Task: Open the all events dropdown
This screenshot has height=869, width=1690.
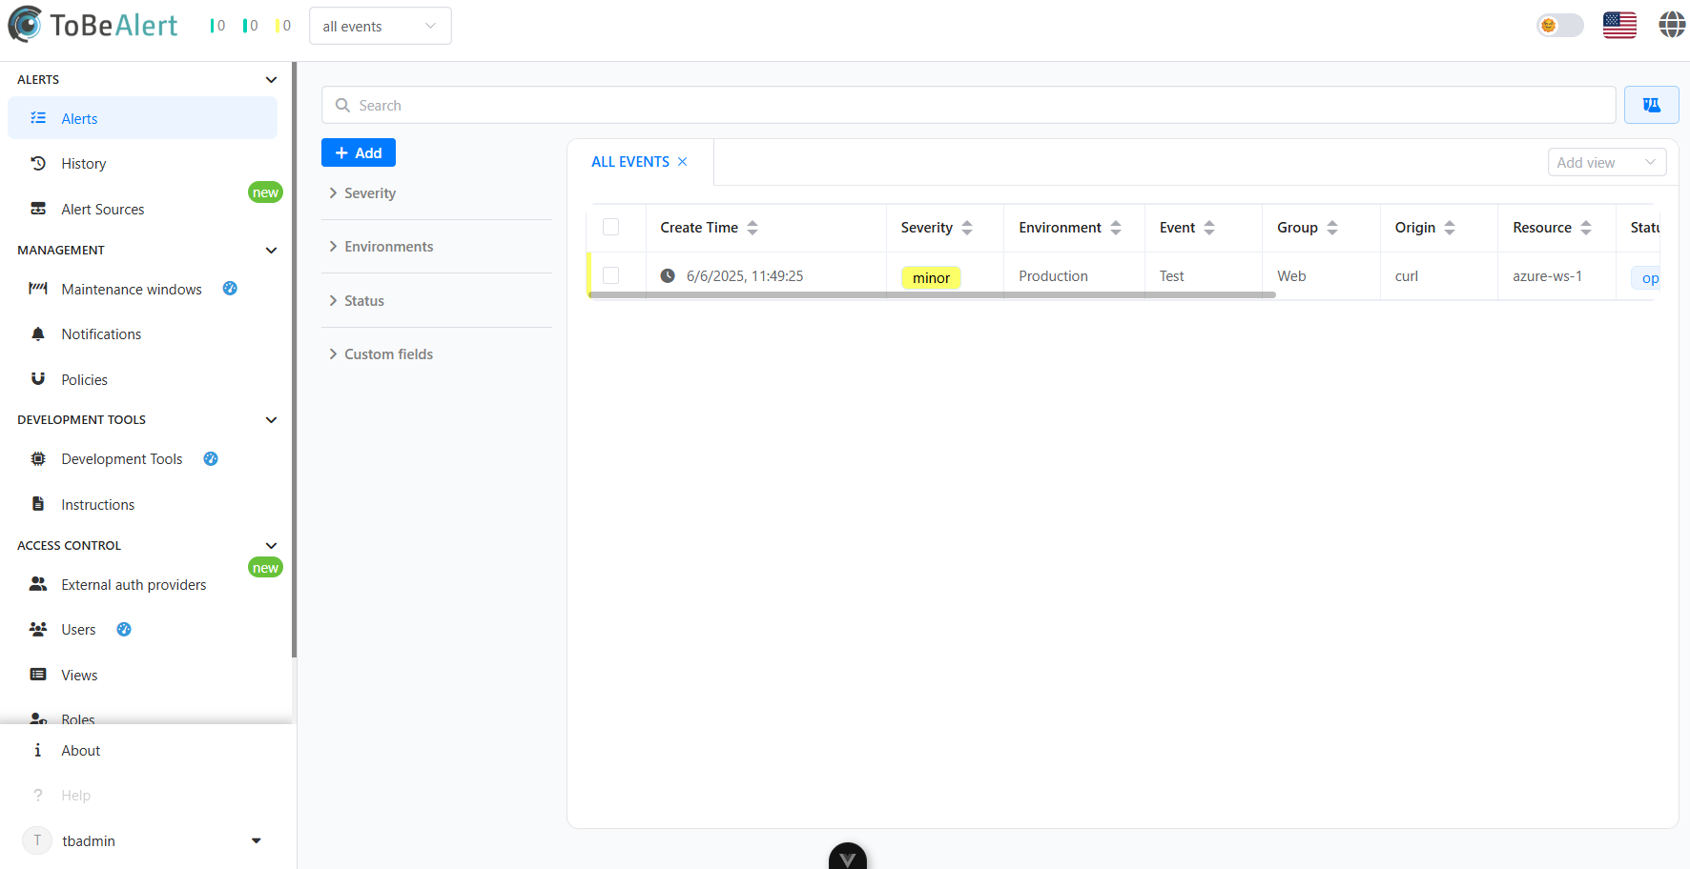Action: (381, 26)
